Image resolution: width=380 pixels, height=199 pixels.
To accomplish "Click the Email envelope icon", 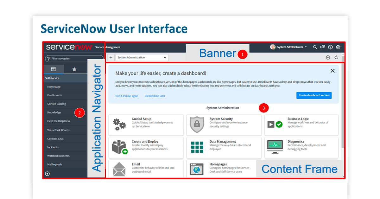I will pyautogui.click(x=120, y=169).
